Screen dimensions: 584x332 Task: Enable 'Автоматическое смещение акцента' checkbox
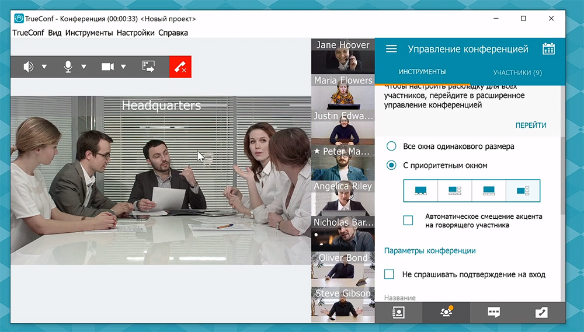[408, 221]
